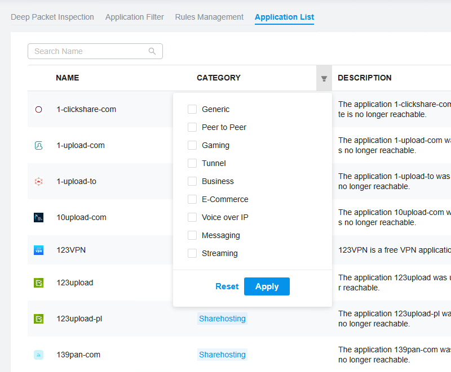
Task: Switch to Deep Packet Inspection tab
Action: tap(52, 17)
